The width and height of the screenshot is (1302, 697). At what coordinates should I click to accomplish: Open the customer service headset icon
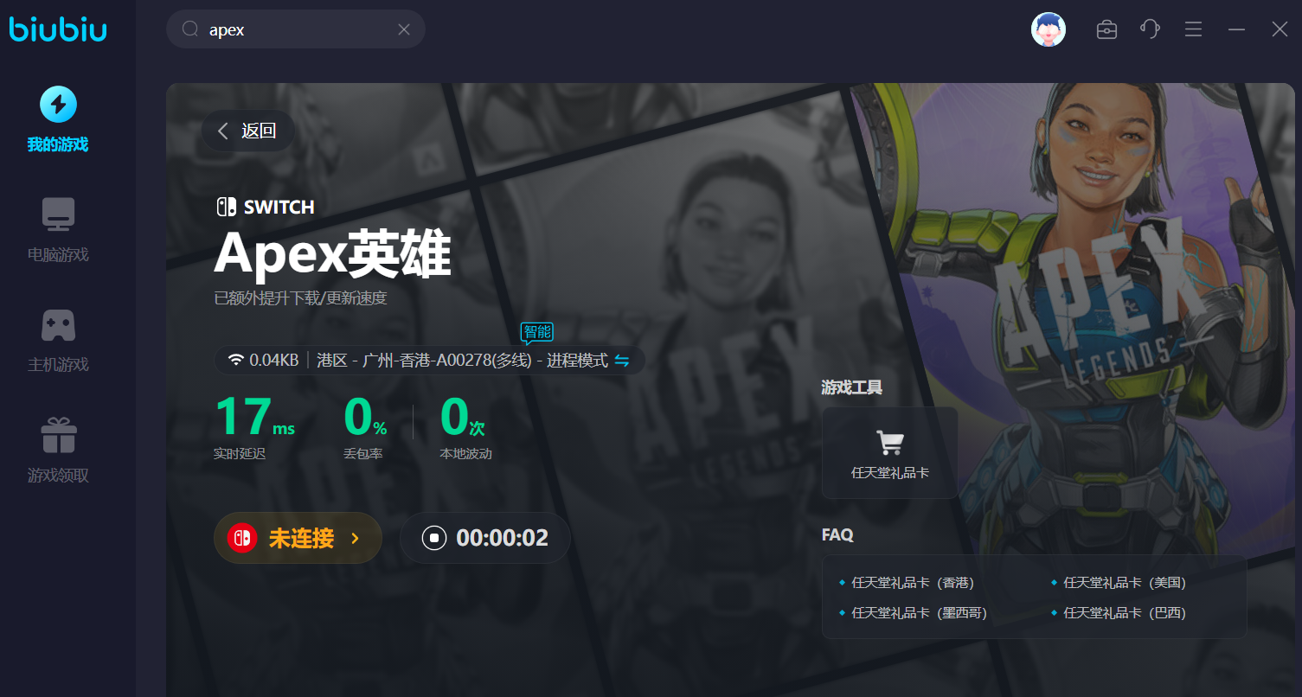click(x=1150, y=29)
